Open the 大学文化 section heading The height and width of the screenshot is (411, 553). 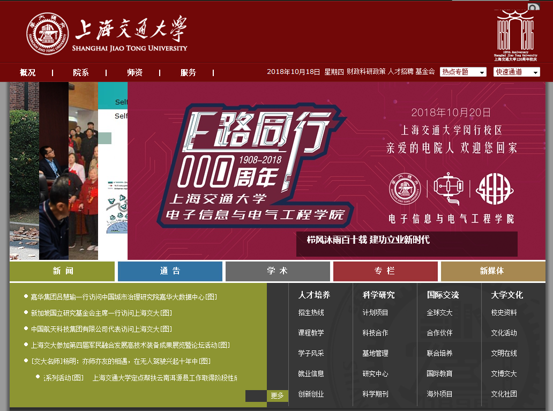tap(507, 295)
